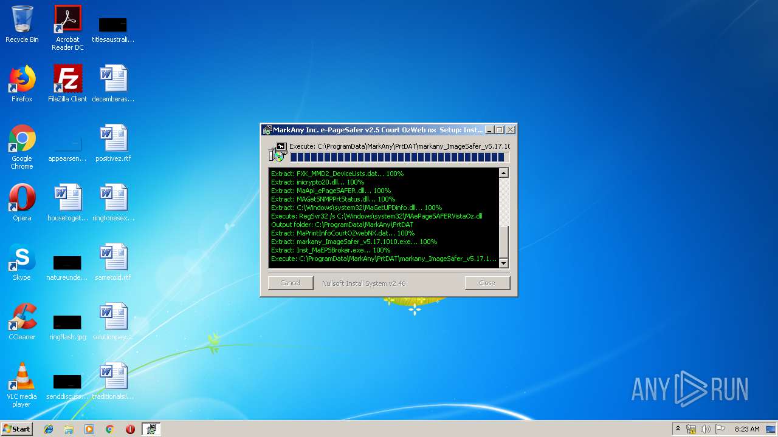Open Chrome from the taskbar

[x=110, y=429]
